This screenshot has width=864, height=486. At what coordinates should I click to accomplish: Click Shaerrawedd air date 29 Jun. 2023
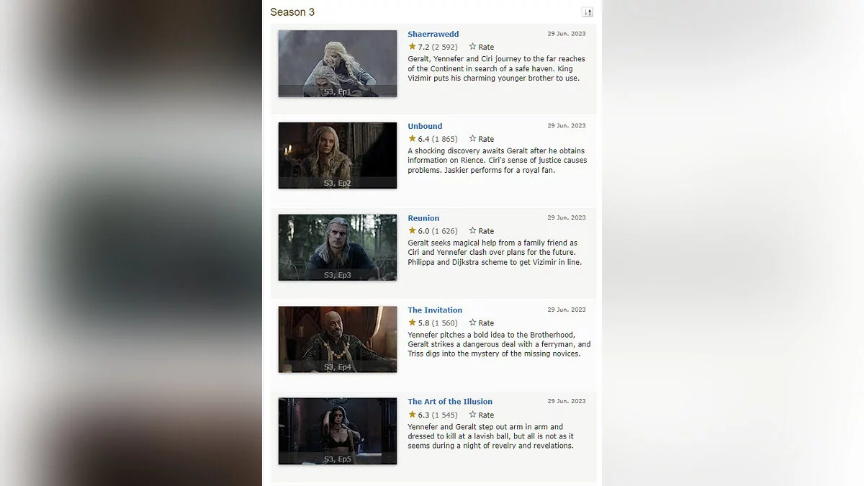coord(567,34)
